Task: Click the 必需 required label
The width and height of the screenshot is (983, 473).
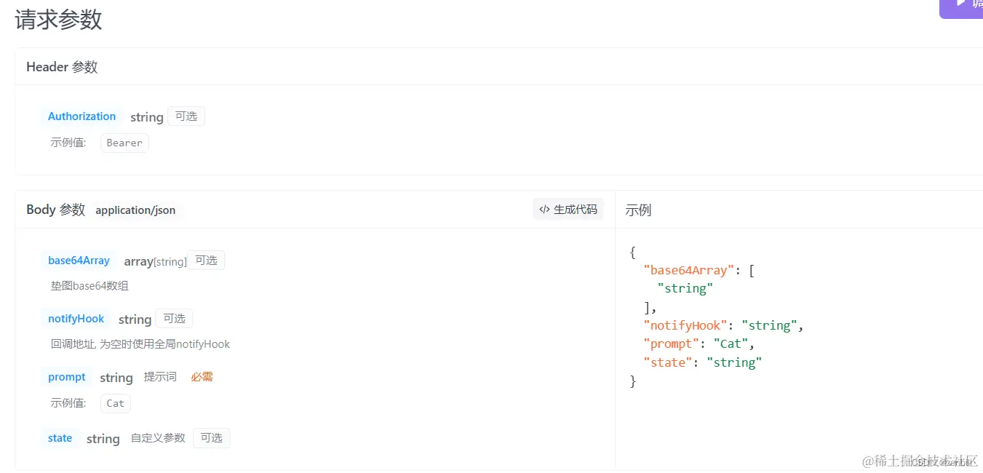Action: (202, 377)
